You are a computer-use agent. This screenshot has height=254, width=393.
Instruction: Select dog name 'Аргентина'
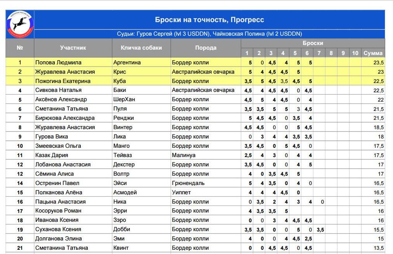[127, 62]
